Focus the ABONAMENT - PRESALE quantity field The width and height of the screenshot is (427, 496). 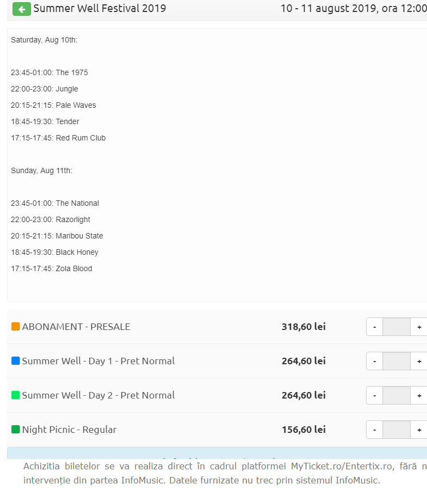(396, 327)
